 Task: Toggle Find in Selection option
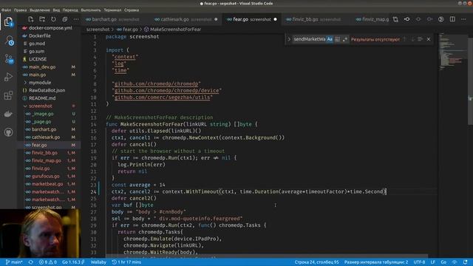(x=421, y=39)
